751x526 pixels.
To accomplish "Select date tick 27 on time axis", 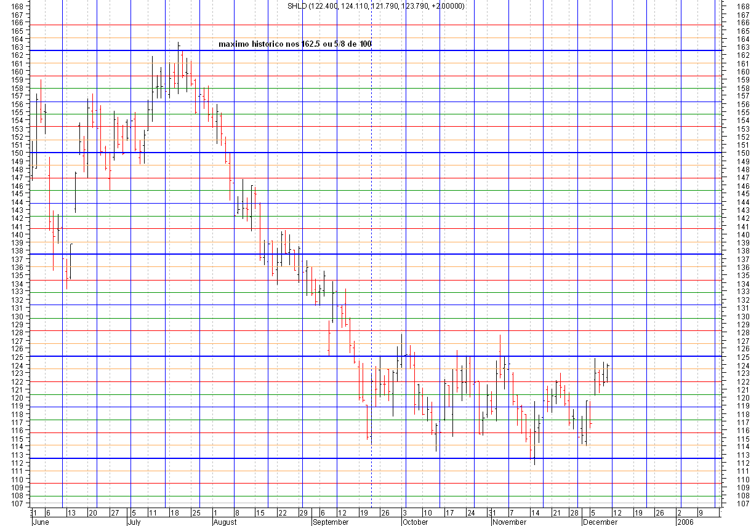I will [114, 512].
